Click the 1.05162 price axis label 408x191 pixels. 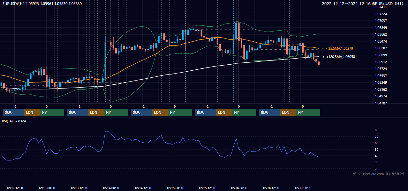(x=381, y=89)
